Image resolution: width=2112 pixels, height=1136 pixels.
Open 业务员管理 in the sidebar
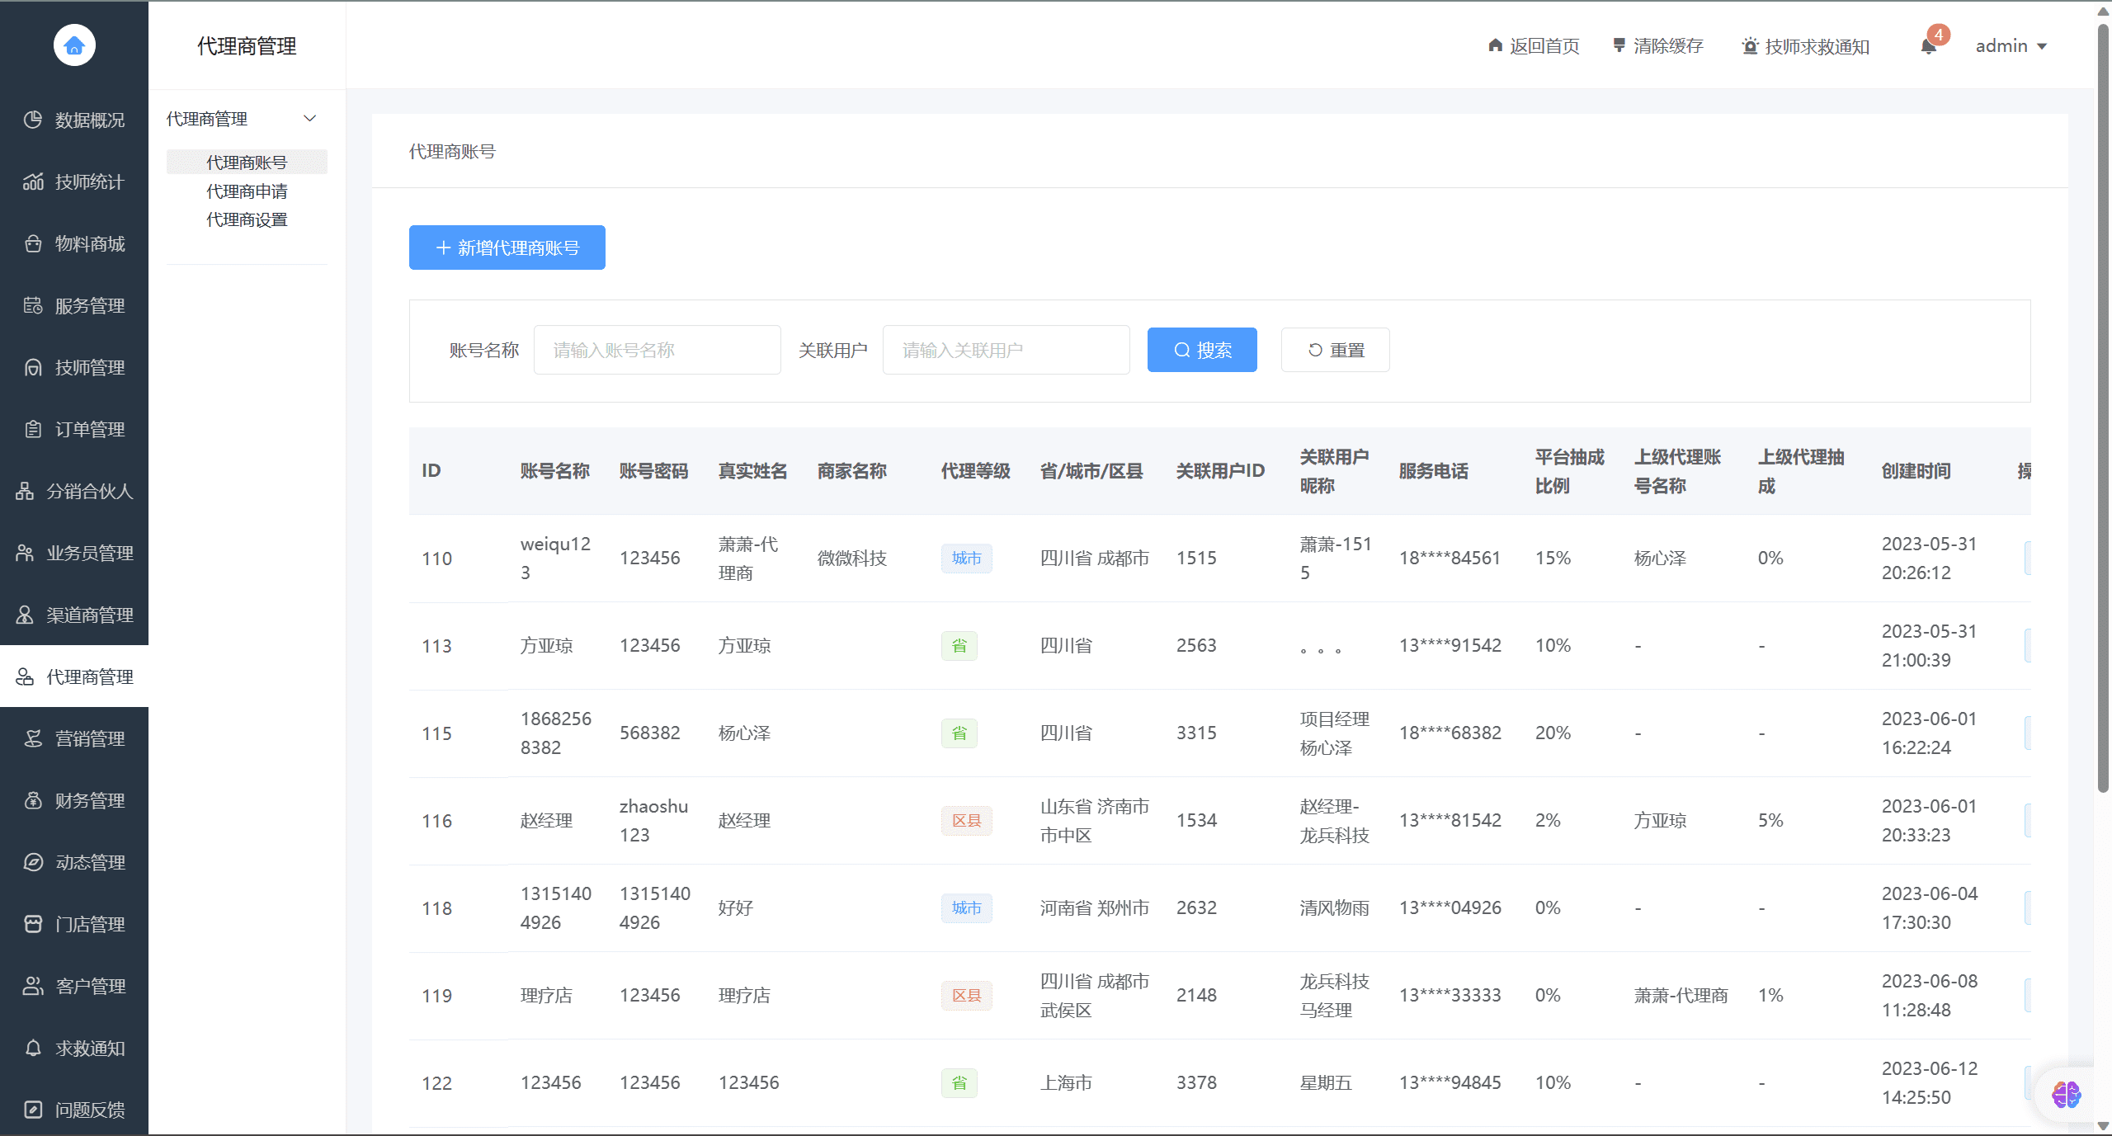pos(74,554)
